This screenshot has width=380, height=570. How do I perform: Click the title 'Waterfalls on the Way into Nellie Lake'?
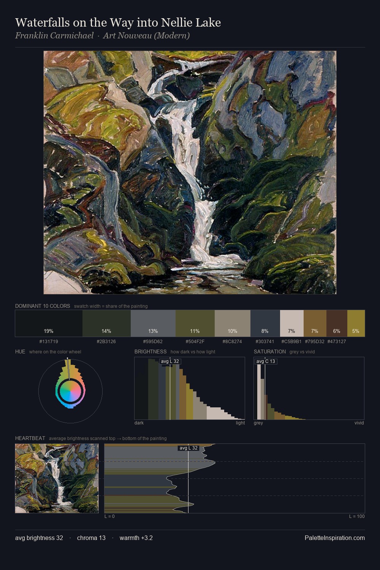(118, 22)
